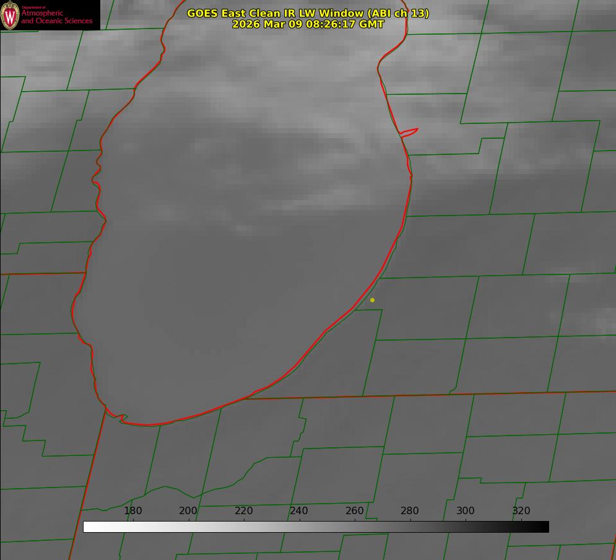Viewport: 616px width, 560px height.
Task: Click the 220 colorbar label
Action: [244, 511]
